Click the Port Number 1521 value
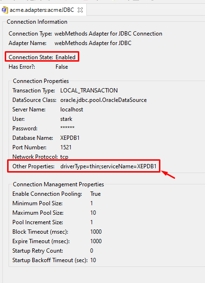 coord(66,147)
